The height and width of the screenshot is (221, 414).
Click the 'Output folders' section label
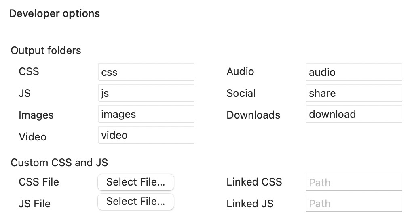tap(46, 51)
